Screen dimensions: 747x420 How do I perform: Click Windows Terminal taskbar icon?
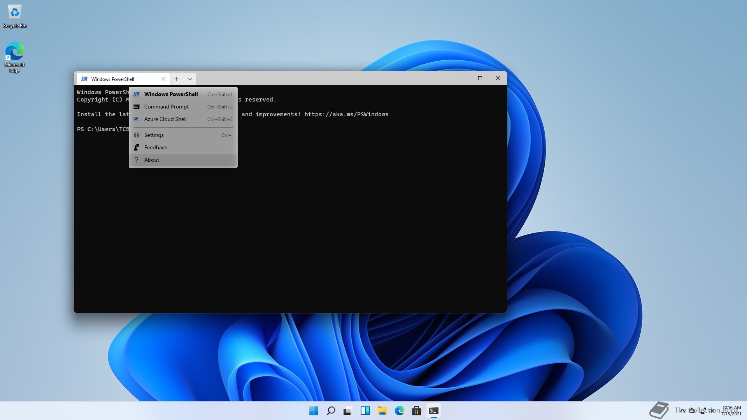click(433, 411)
